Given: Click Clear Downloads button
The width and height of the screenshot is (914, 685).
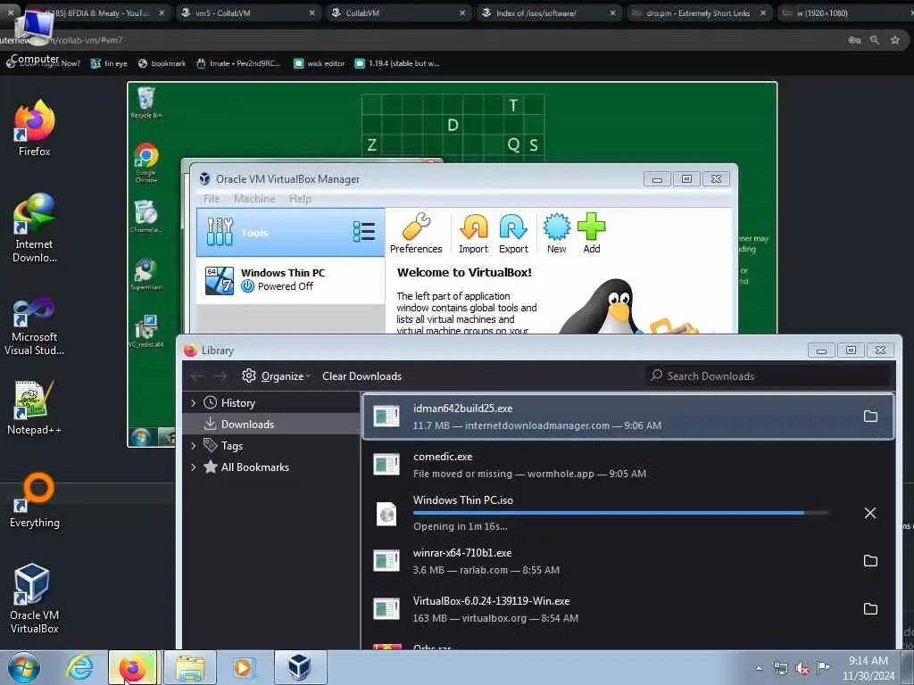Looking at the screenshot, I should (361, 376).
